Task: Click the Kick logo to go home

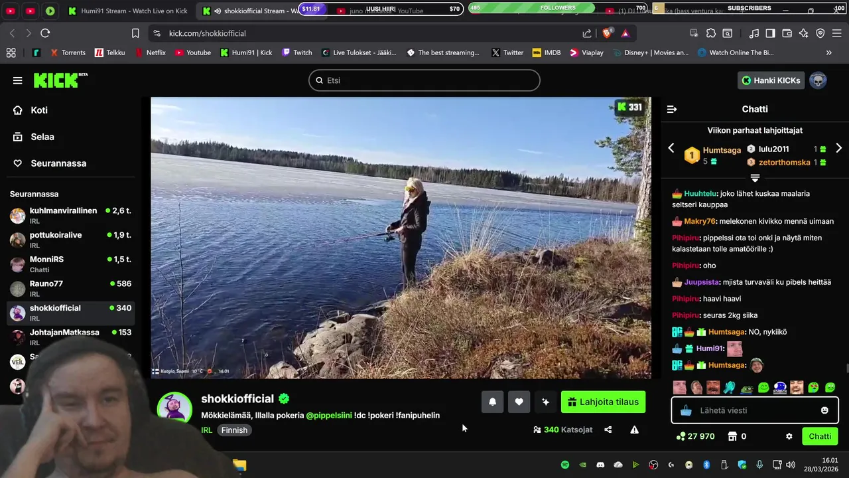Action: tap(60, 80)
